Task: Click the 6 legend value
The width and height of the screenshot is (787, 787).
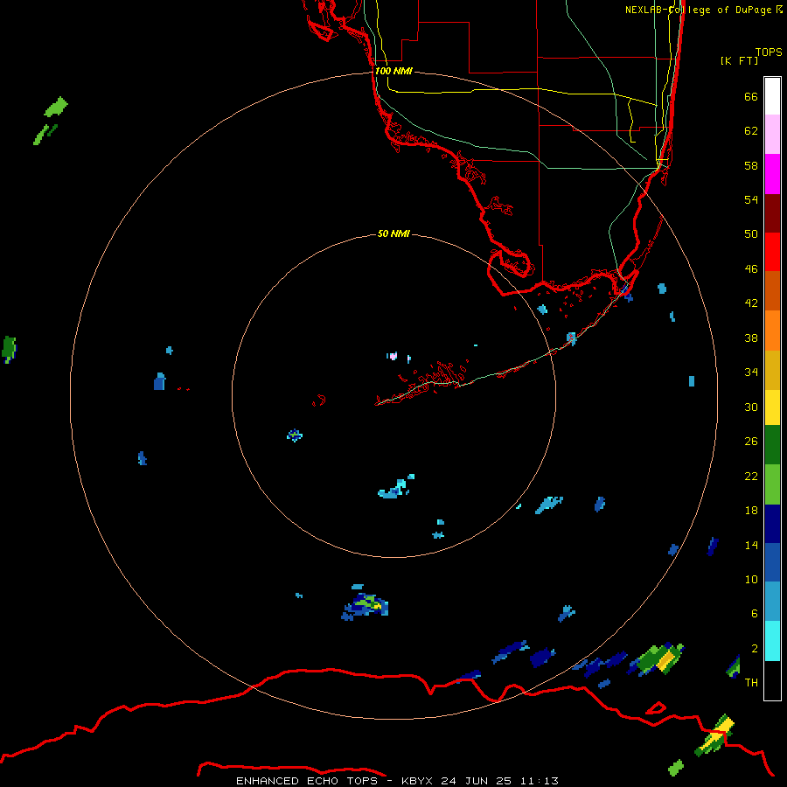Action: pyautogui.click(x=755, y=614)
